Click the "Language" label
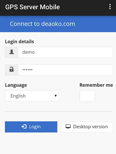Viewport: 116px width, 154px height. coord(16,85)
